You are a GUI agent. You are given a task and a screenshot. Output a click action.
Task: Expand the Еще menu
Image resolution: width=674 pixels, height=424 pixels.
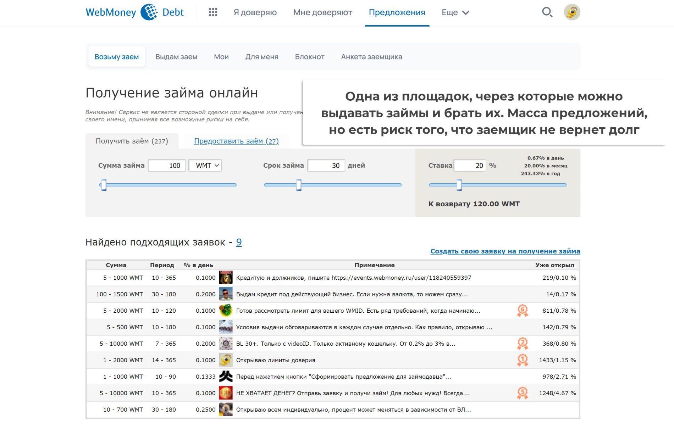tap(455, 12)
